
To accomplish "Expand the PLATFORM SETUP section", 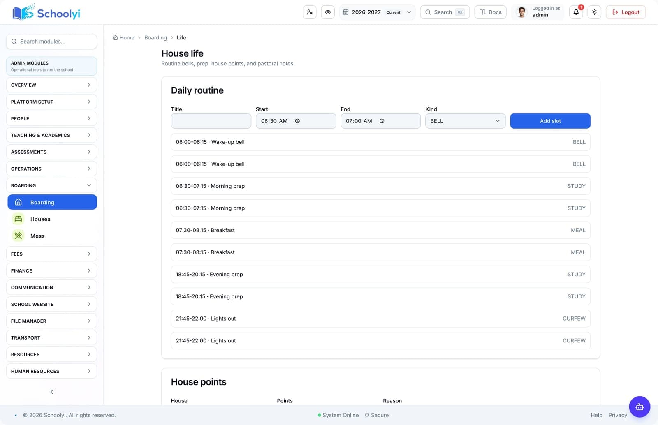I will click(x=51, y=102).
